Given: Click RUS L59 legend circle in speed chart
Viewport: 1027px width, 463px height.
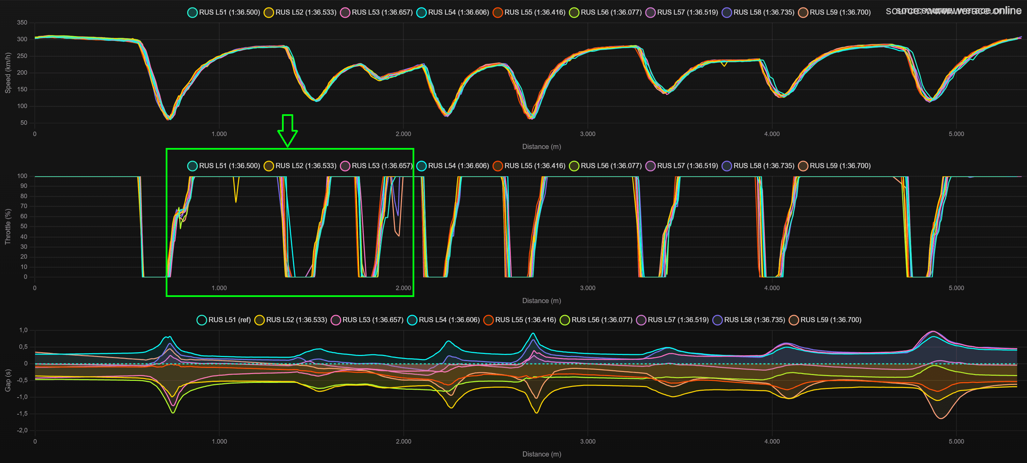Looking at the screenshot, I should [x=803, y=12].
